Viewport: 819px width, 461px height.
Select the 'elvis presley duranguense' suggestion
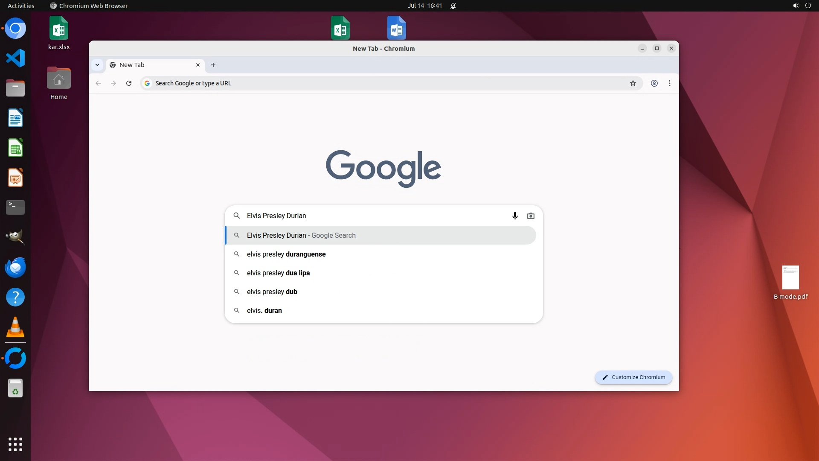point(286,254)
